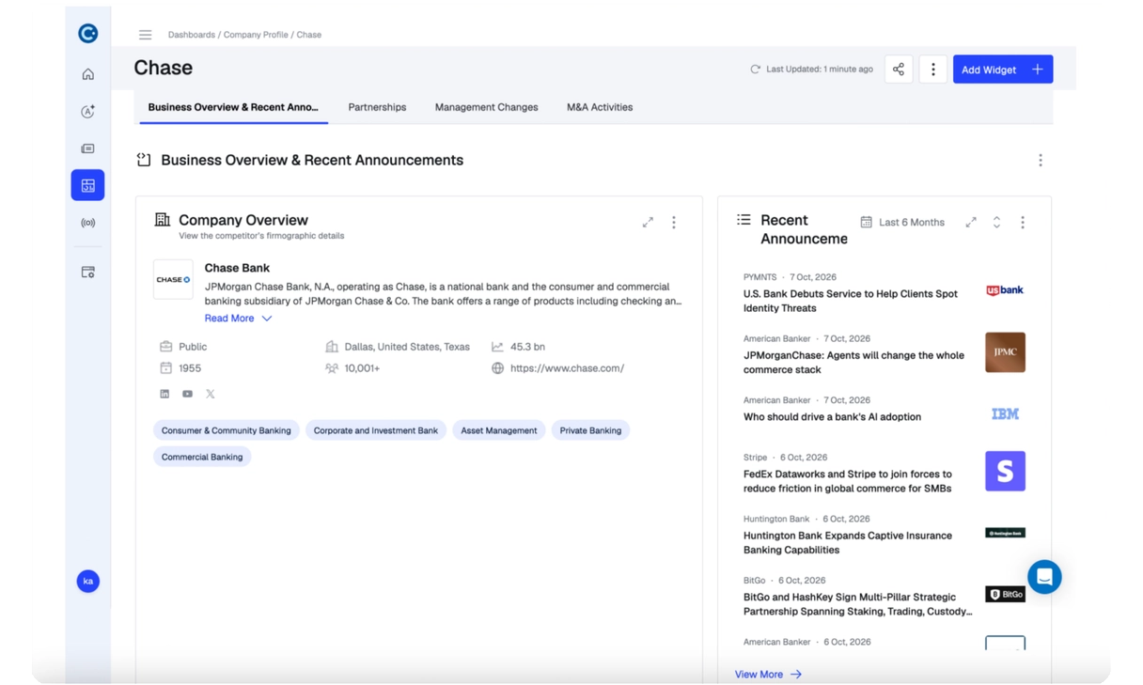Toggle the hamburger menu icon
This screenshot has height=685, width=1143.
(x=145, y=35)
